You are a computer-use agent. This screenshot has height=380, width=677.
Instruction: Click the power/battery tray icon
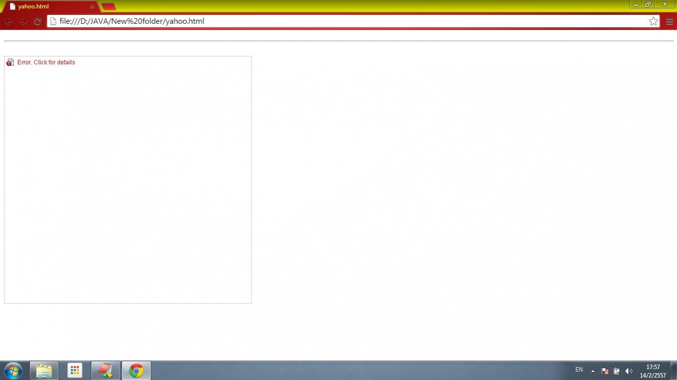pos(617,371)
